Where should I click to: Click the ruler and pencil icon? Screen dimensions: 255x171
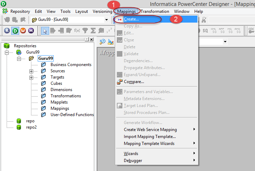click(x=111, y=42)
